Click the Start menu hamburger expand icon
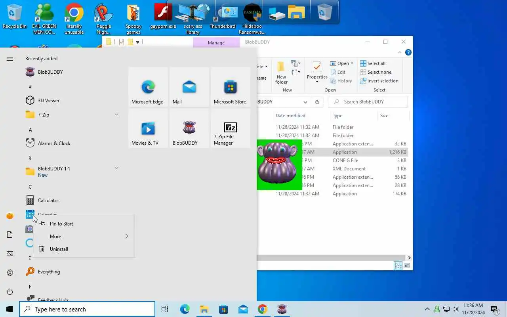Screen dimensions: 507x317 pos(10,59)
